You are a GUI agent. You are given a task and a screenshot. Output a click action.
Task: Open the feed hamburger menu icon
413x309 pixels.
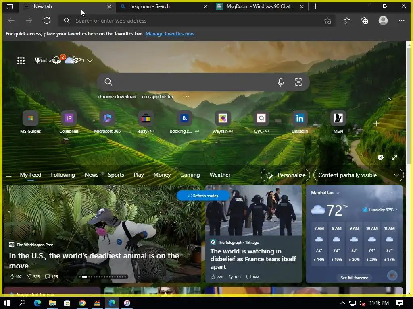pyautogui.click(x=9, y=175)
